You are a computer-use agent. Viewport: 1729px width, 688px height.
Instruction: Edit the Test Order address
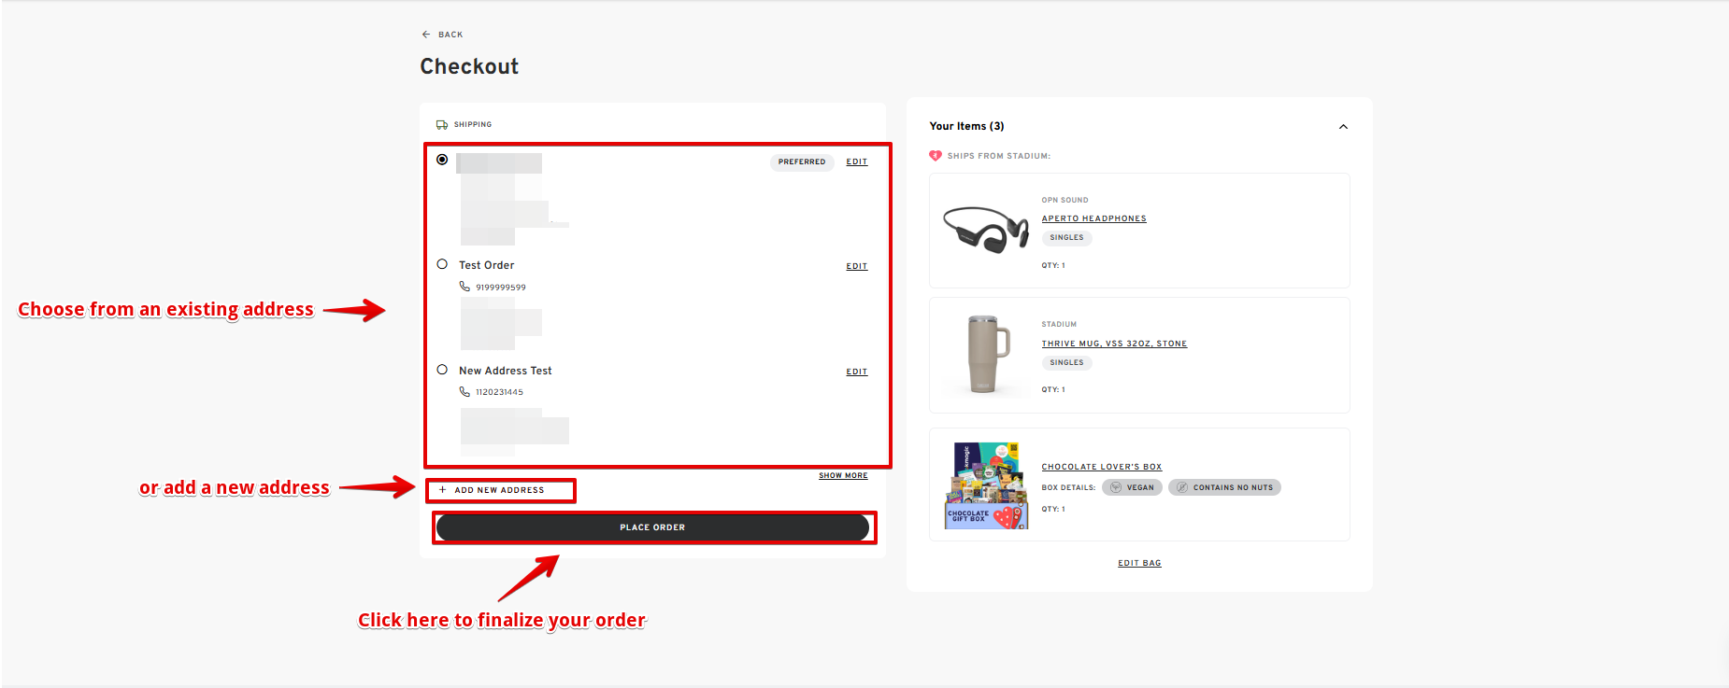coord(857,267)
